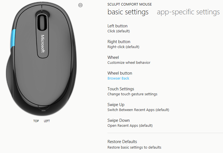The height and width of the screenshot is (153, 223).
Task: Open the Left button setting
Action: click(x=119, y=28)
